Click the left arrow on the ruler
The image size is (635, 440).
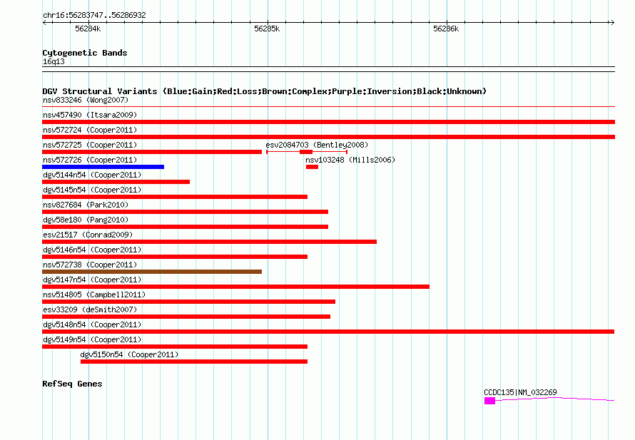pyautogui.click(x=45, y=23)
